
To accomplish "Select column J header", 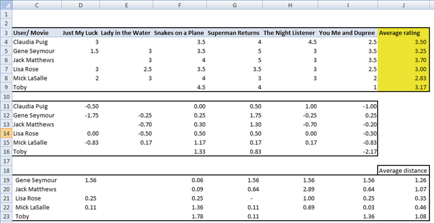I will click(404, 5).
